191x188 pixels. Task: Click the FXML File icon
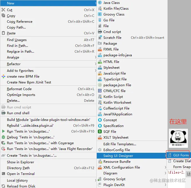pos(100,49)
